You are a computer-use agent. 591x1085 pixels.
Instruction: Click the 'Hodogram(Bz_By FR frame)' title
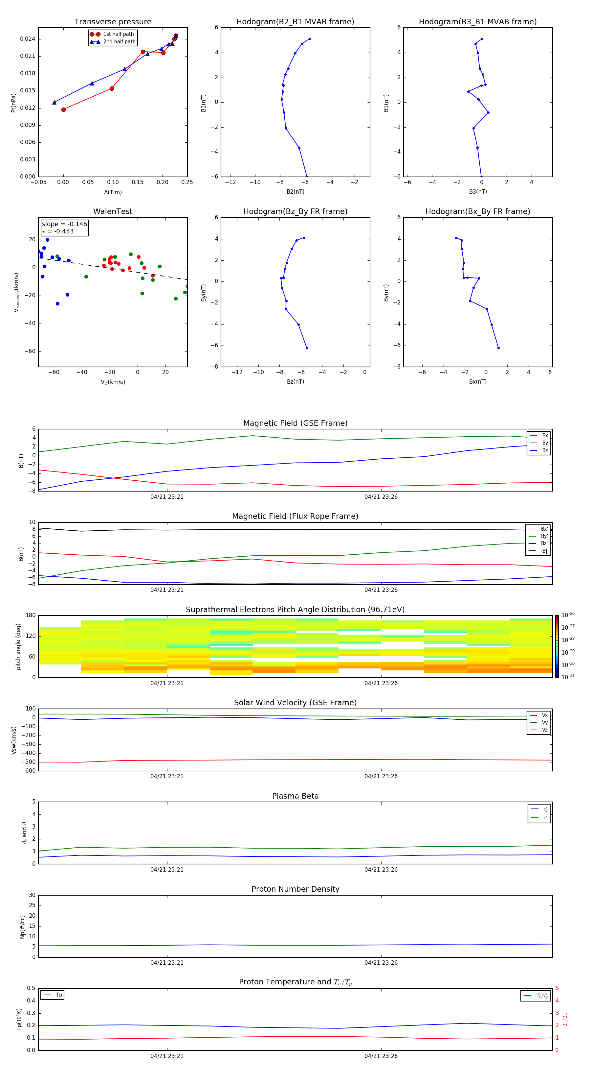pyautogui.click(x=295, y=211)
